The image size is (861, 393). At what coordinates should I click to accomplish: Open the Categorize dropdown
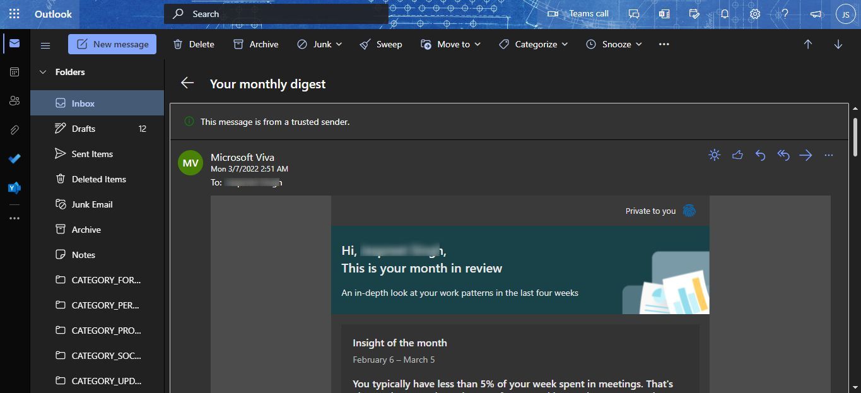(533, 44)
